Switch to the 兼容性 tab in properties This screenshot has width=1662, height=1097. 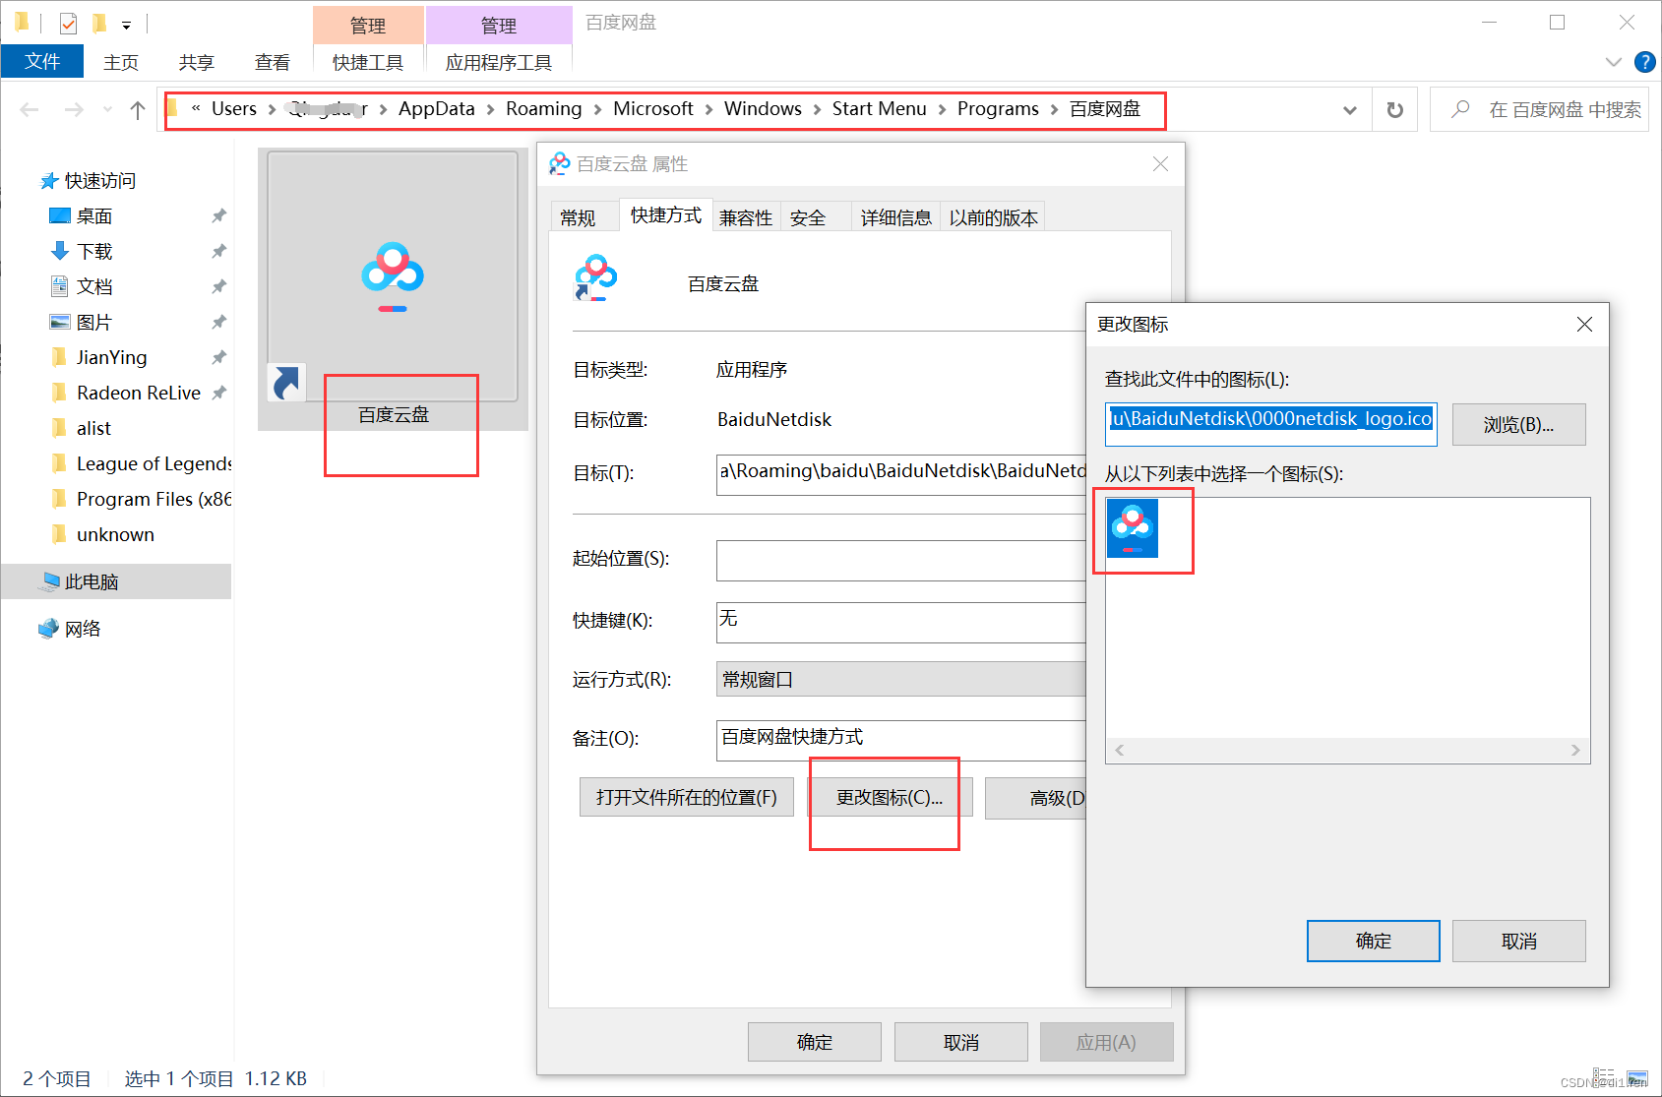[x=746, y=216]
